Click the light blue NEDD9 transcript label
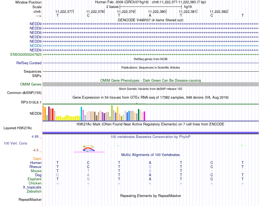Screen dimensions: 259x206 click(x=35, y=46)
